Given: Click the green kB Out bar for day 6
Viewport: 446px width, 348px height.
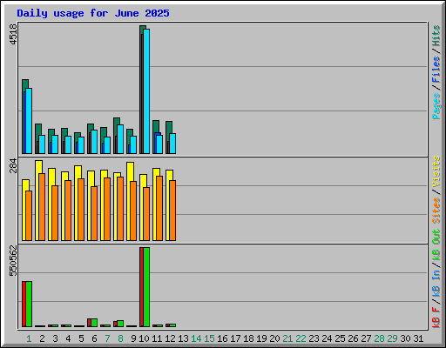Looking at the screenshot, I should tap(94, 323).
